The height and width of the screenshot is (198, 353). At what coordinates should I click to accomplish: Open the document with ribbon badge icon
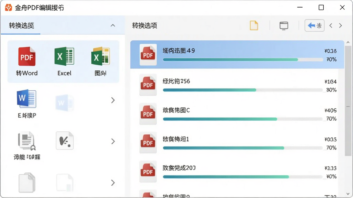(x=27, y=141)
